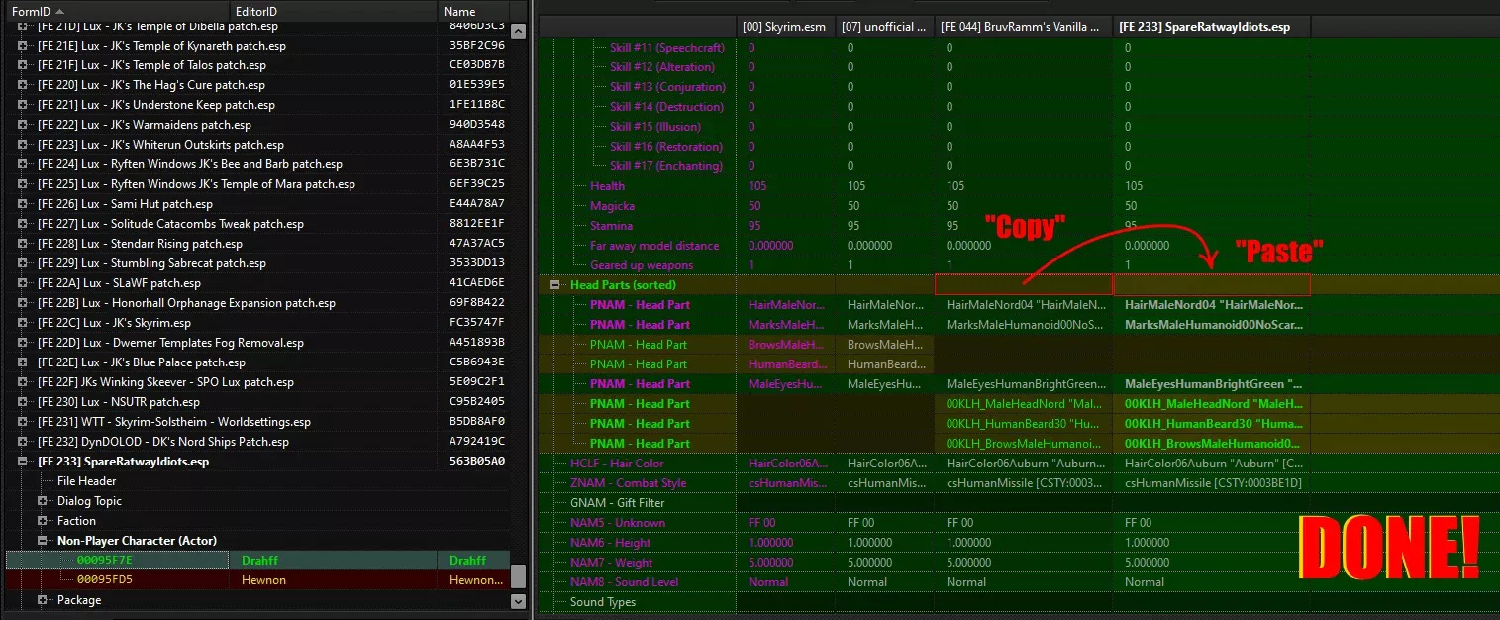This screenshot has height=620, width=1500.
Task: Select the Skill #14 (Destruction) row label
Action: point(666,107)
